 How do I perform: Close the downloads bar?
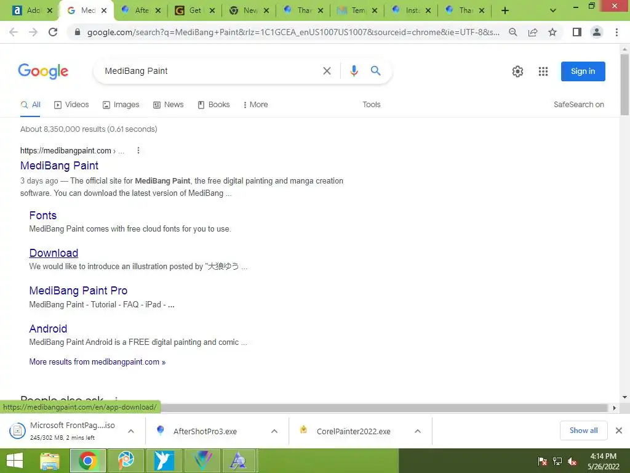click(619, 431)
